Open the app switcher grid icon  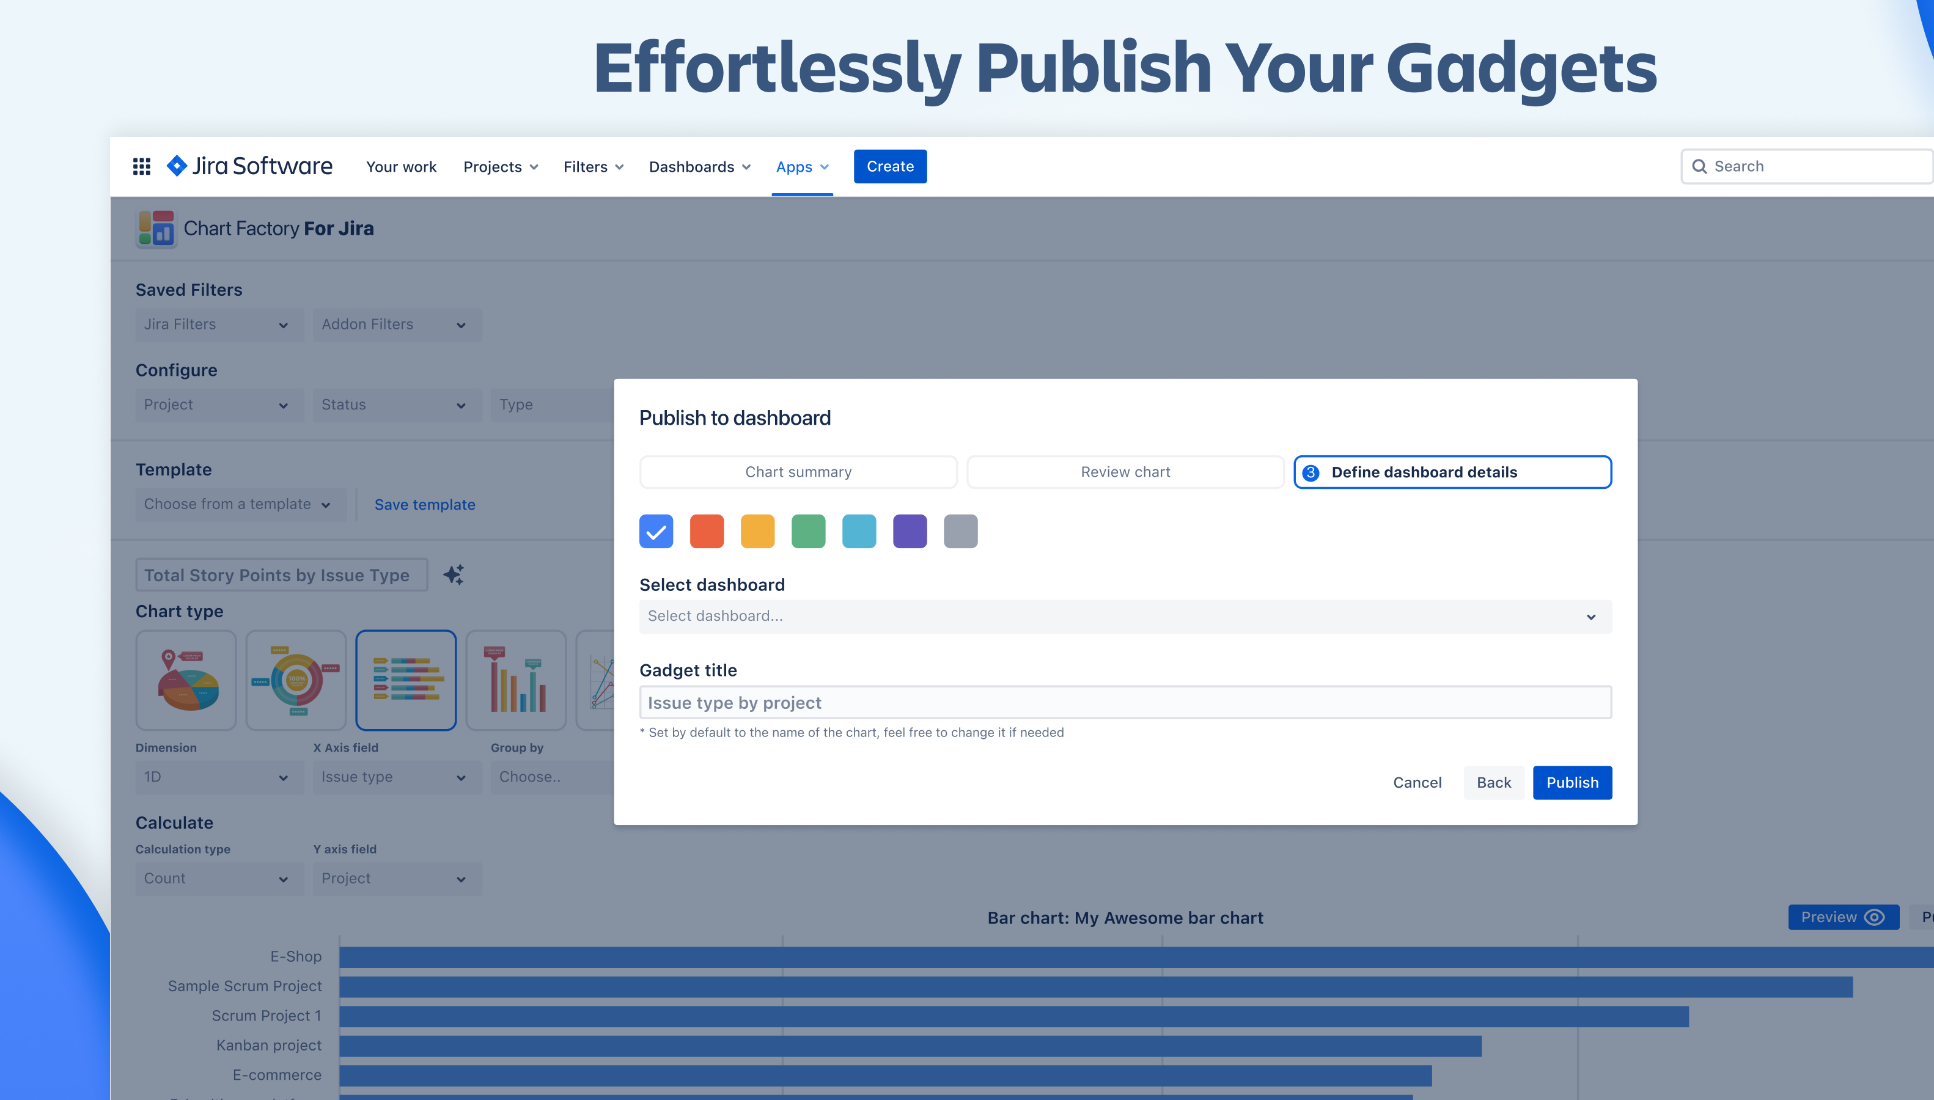coord(141,166)
